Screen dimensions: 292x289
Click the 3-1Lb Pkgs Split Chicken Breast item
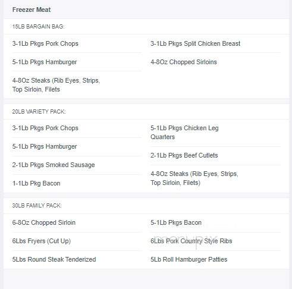(x=195, y=43)
